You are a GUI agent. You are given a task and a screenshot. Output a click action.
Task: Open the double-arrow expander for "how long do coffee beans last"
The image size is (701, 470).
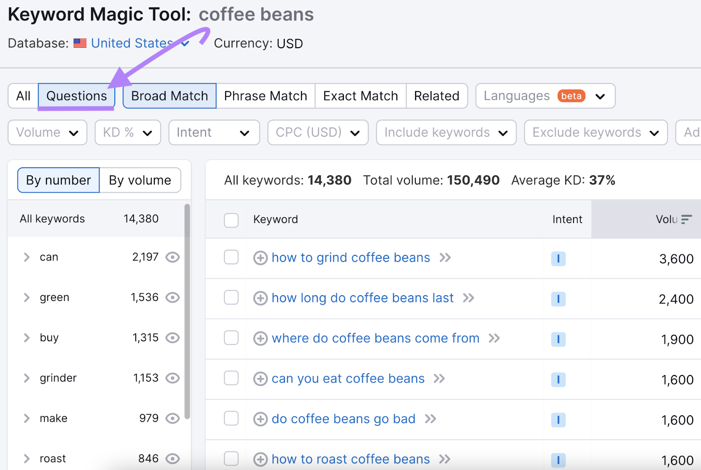coord(469,298)
